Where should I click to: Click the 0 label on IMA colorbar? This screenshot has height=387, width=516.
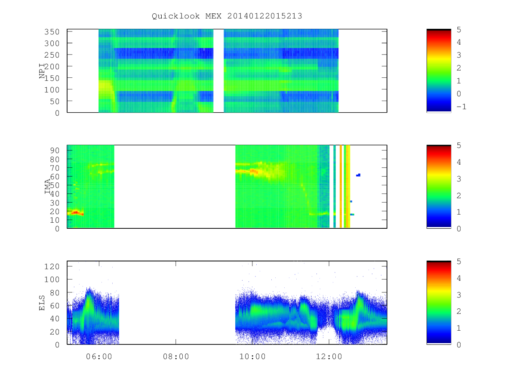point(459,228)
